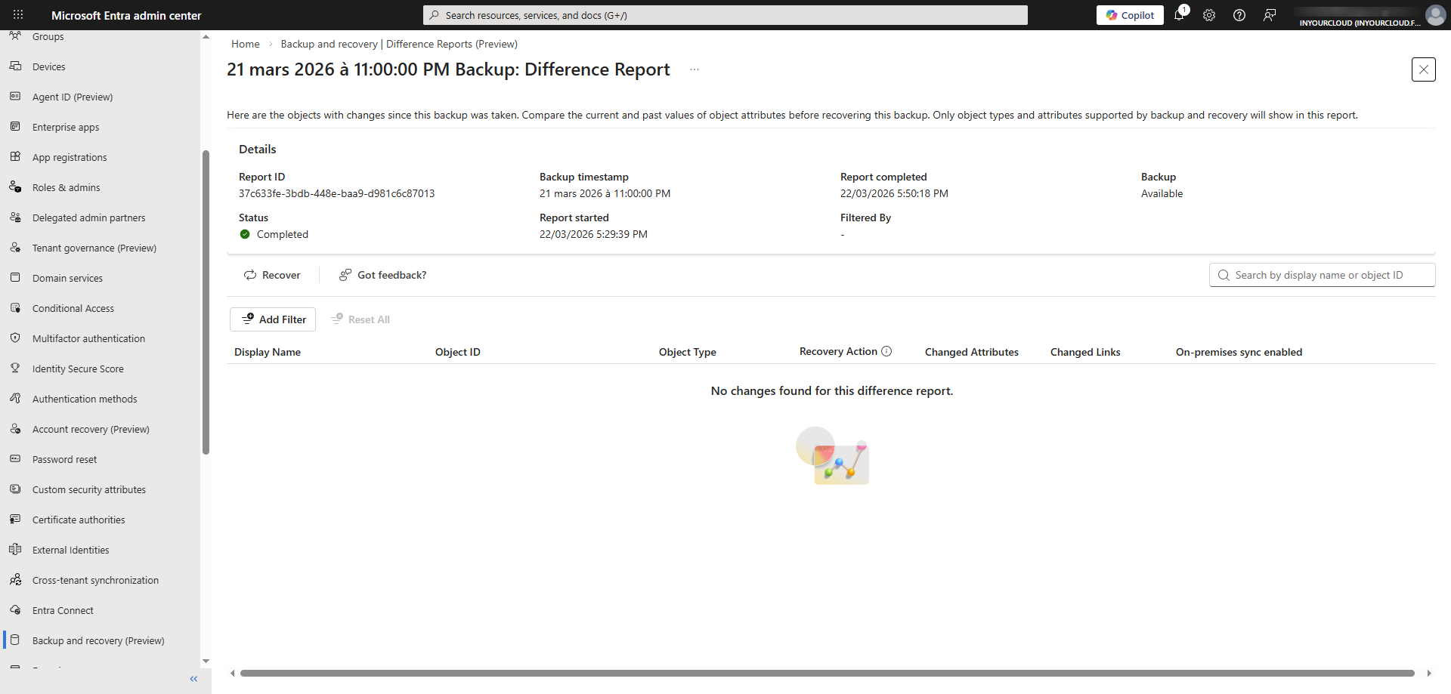The image size is (1451, 694).
Task: Collapse the left navigation sidebar
Action: click(x=193, y=679)
